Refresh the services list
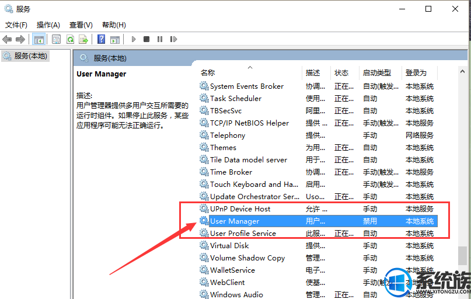Image resolution: width=471 pixels, height=299 pixels. (x=70, y=39)
